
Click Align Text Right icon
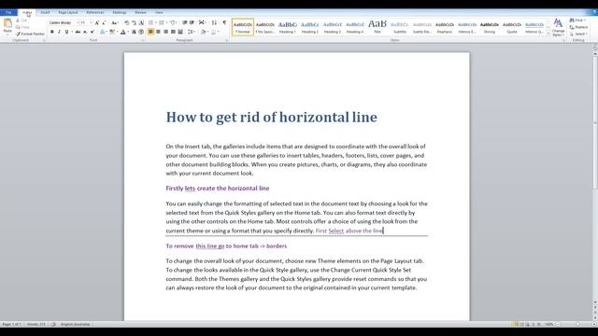coord(165,32)
